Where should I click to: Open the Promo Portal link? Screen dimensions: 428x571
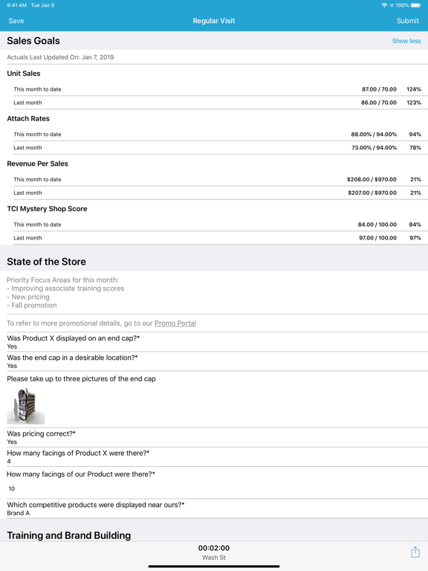175,323
